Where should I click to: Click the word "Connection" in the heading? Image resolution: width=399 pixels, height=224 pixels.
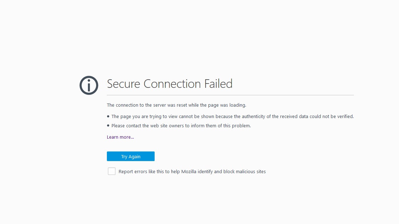click(172, 84)
